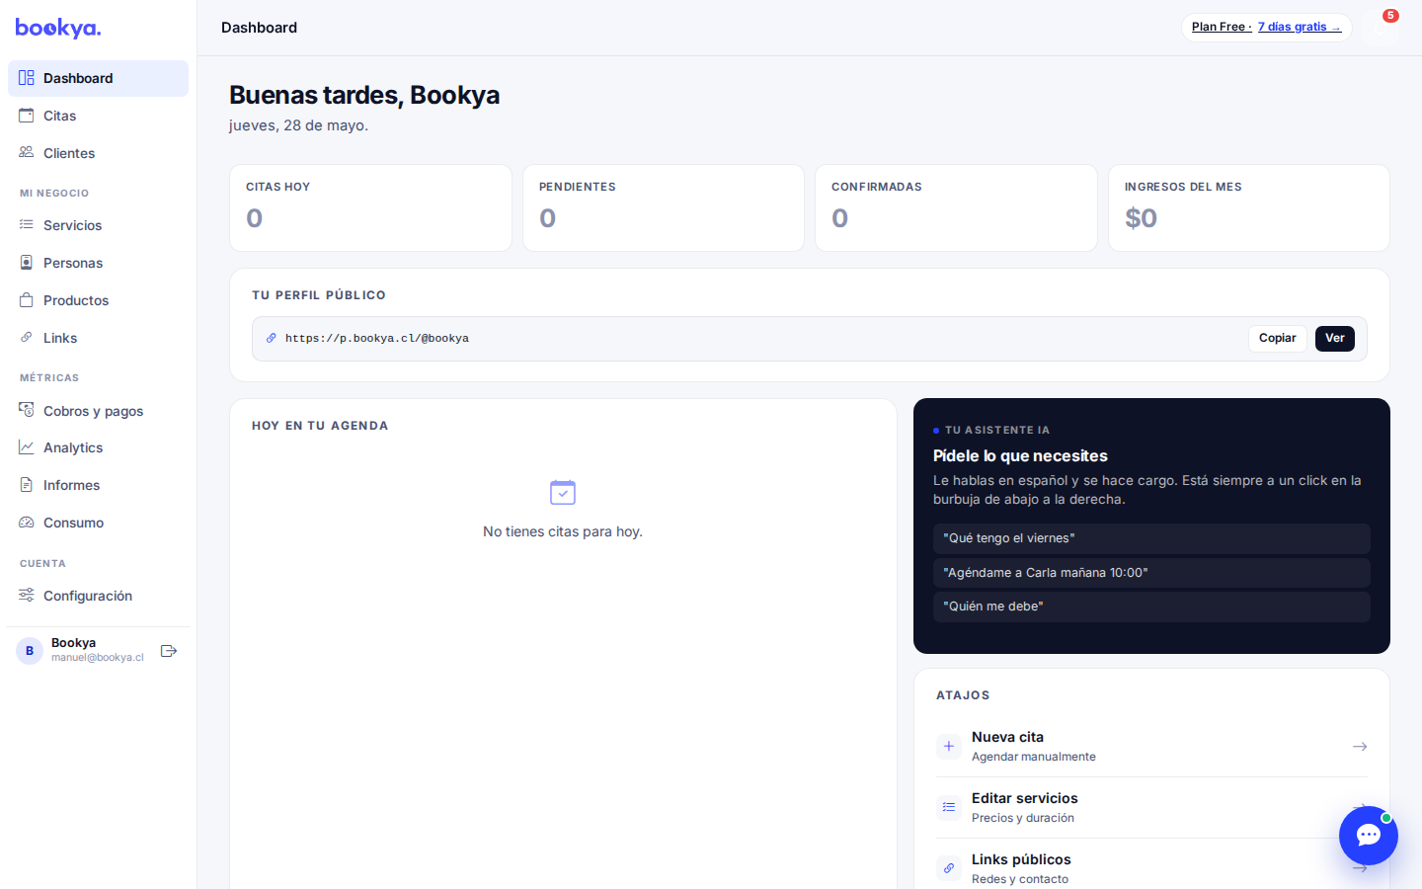Click the plus icon for Nueva cita
1422x889 pixels.
pos(949,747)
